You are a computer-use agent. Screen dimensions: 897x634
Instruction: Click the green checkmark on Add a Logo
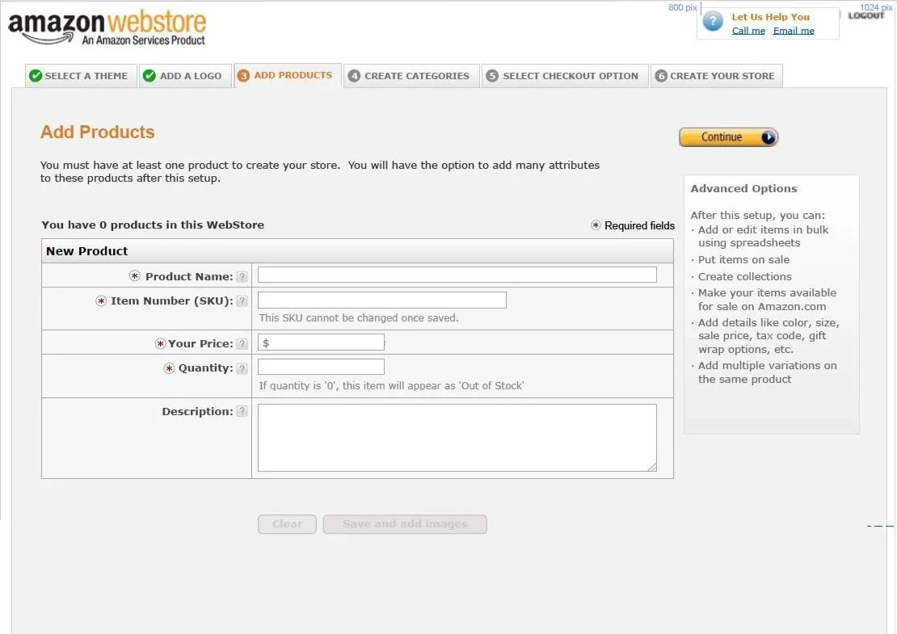click(149, 75)
